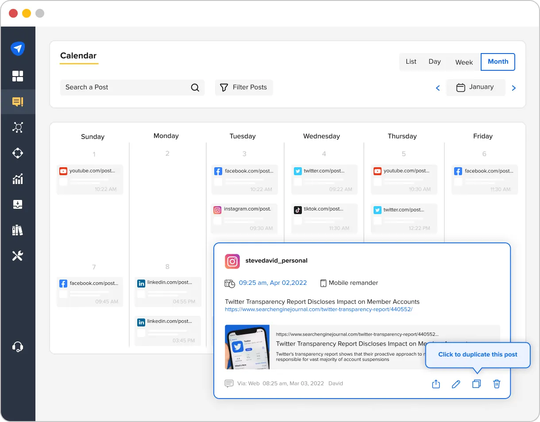
Task: Duplicate the post with the copy icon
Action: click(477, 384)
